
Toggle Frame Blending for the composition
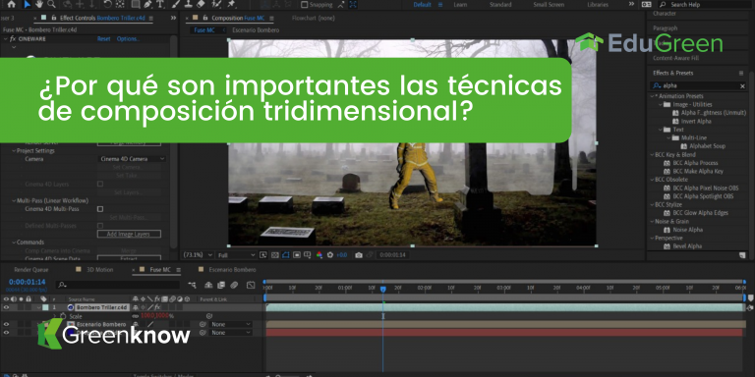click(x=221, y=285)
